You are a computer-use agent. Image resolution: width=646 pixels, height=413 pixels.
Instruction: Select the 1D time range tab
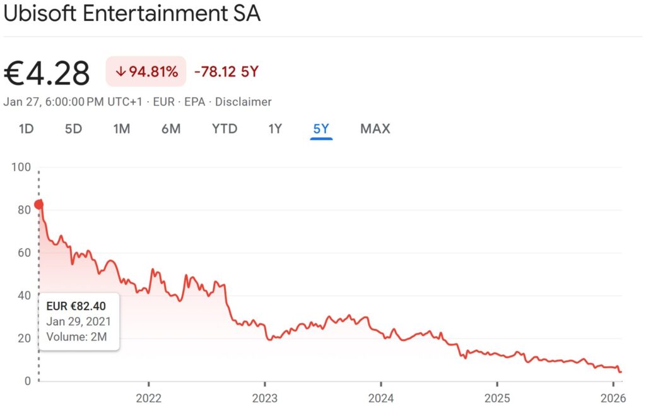click(26, 129)
